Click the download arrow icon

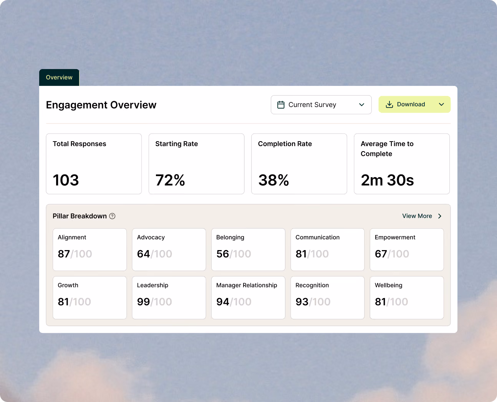click(389, 104)
